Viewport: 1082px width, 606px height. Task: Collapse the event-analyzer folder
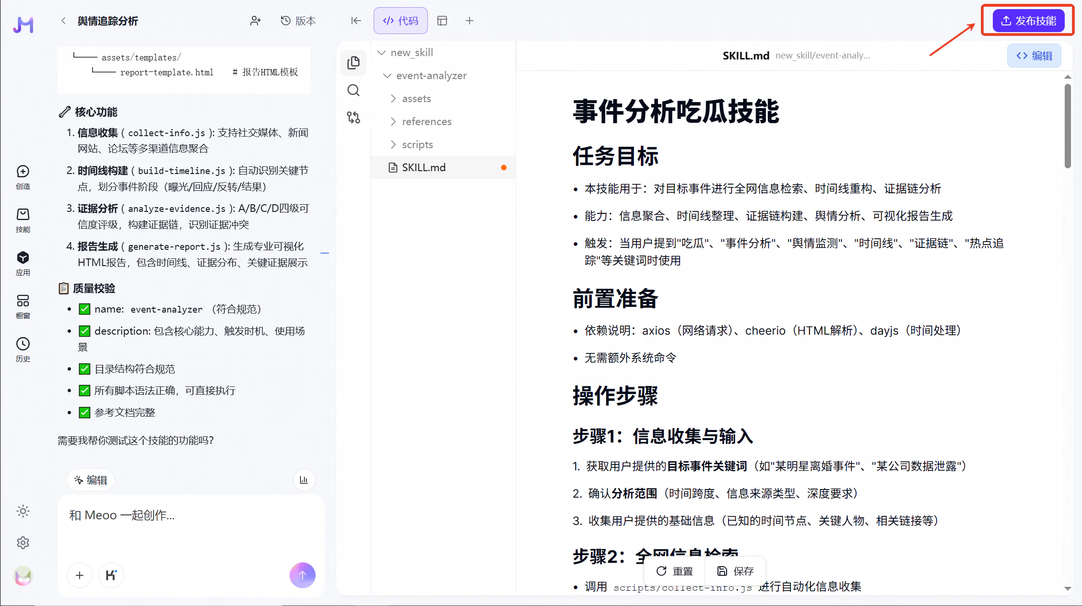pos(431,76)
